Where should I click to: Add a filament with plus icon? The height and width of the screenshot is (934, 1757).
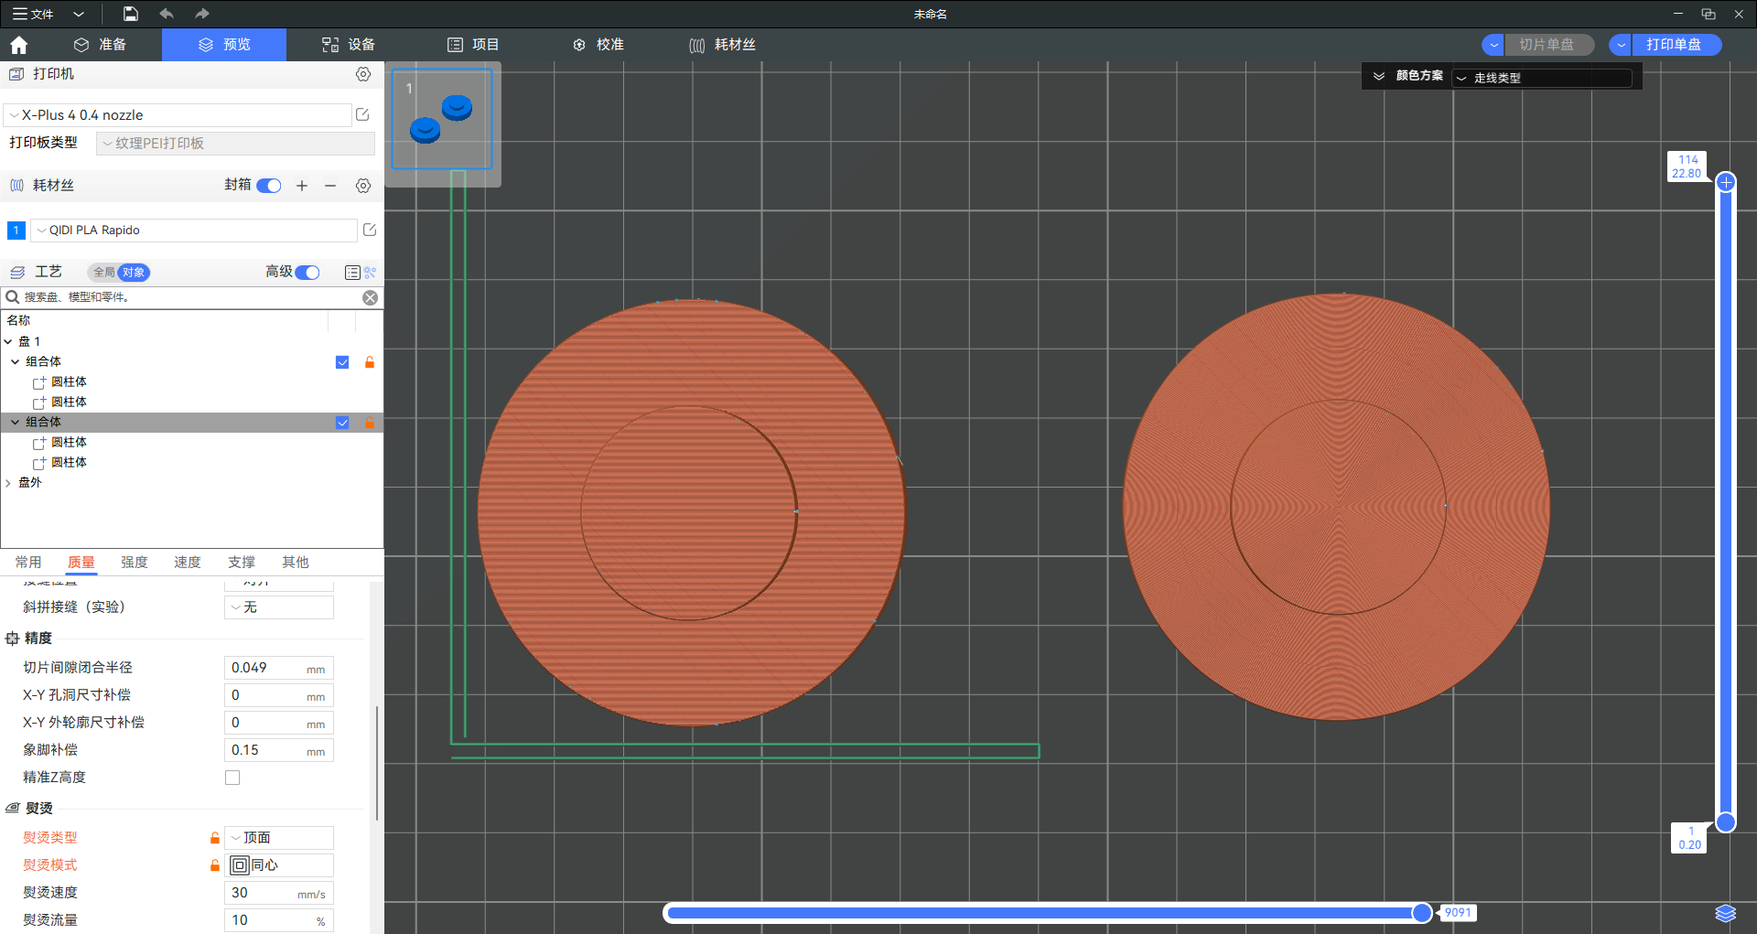[302, 186]
